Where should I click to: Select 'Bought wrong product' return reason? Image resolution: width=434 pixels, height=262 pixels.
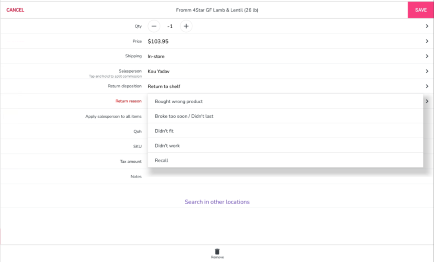pyautogui.click(x=286, y=101)
